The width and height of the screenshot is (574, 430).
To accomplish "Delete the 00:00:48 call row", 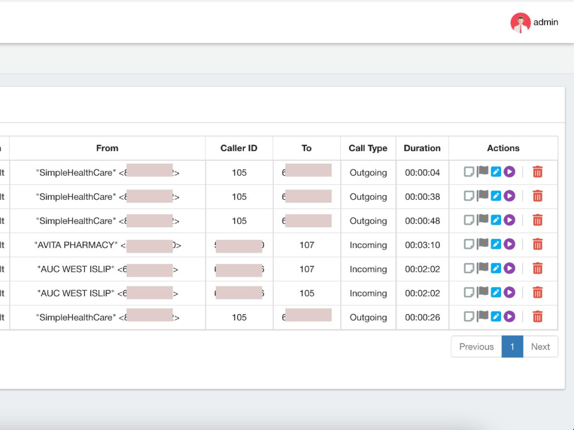I will coord(537,220).
